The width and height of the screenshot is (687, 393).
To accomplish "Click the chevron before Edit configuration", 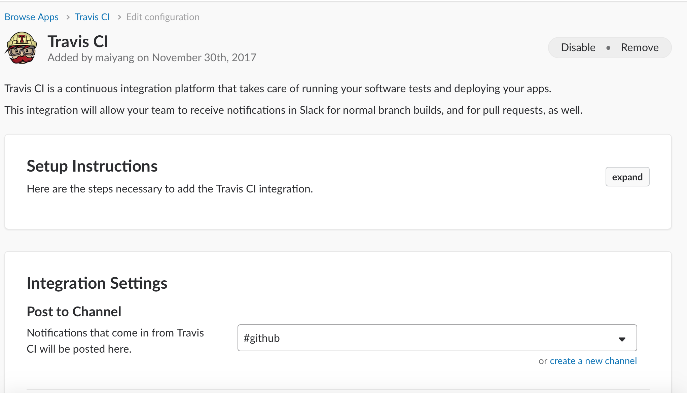I will (119, 17).
